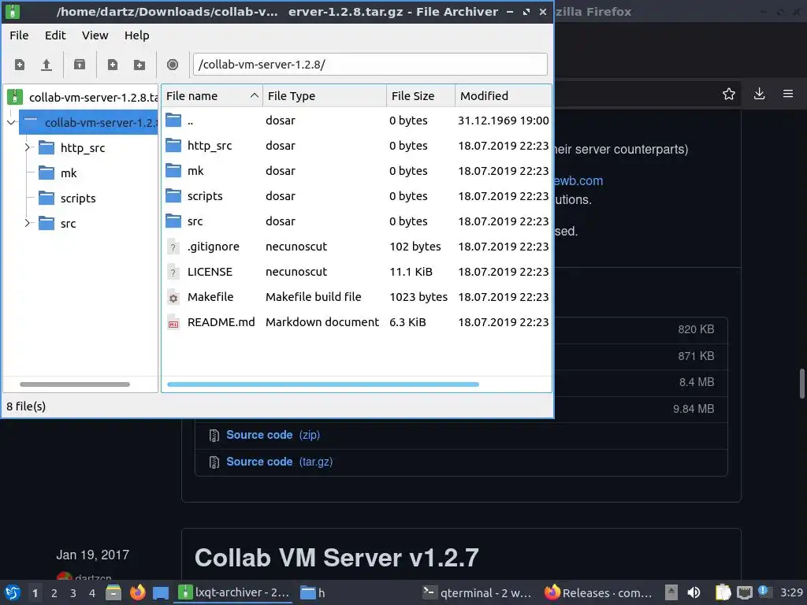Select the .gitignore file row
This screenshot has height=605, width=807.
point(357,247)
